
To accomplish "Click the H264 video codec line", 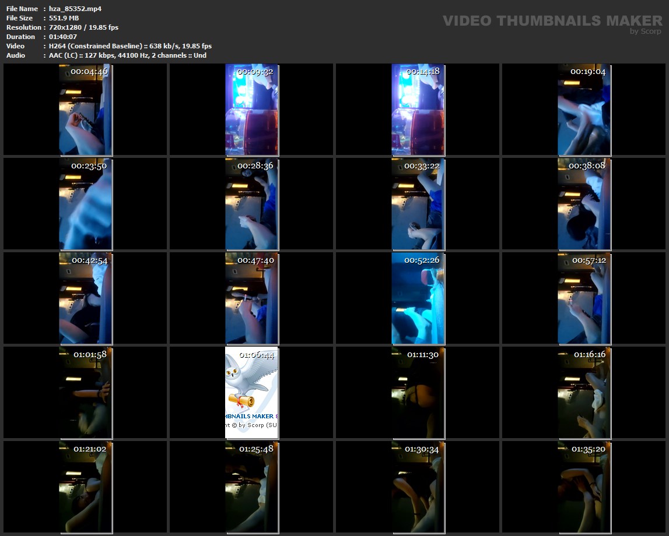I will pos(130,46).
